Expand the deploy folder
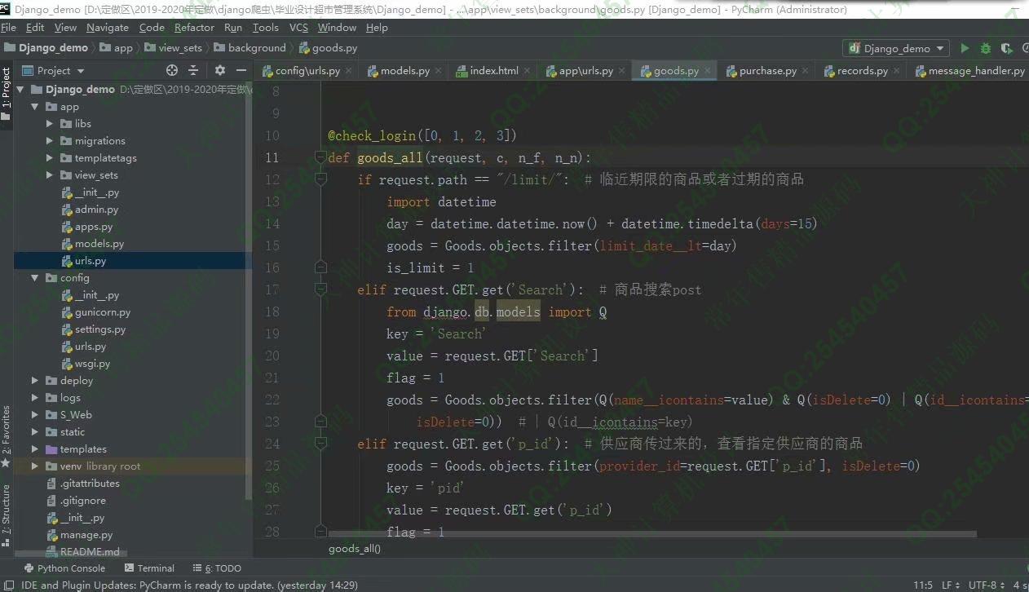This screenshot has height=592, width=1029. [x=35, y=381]
